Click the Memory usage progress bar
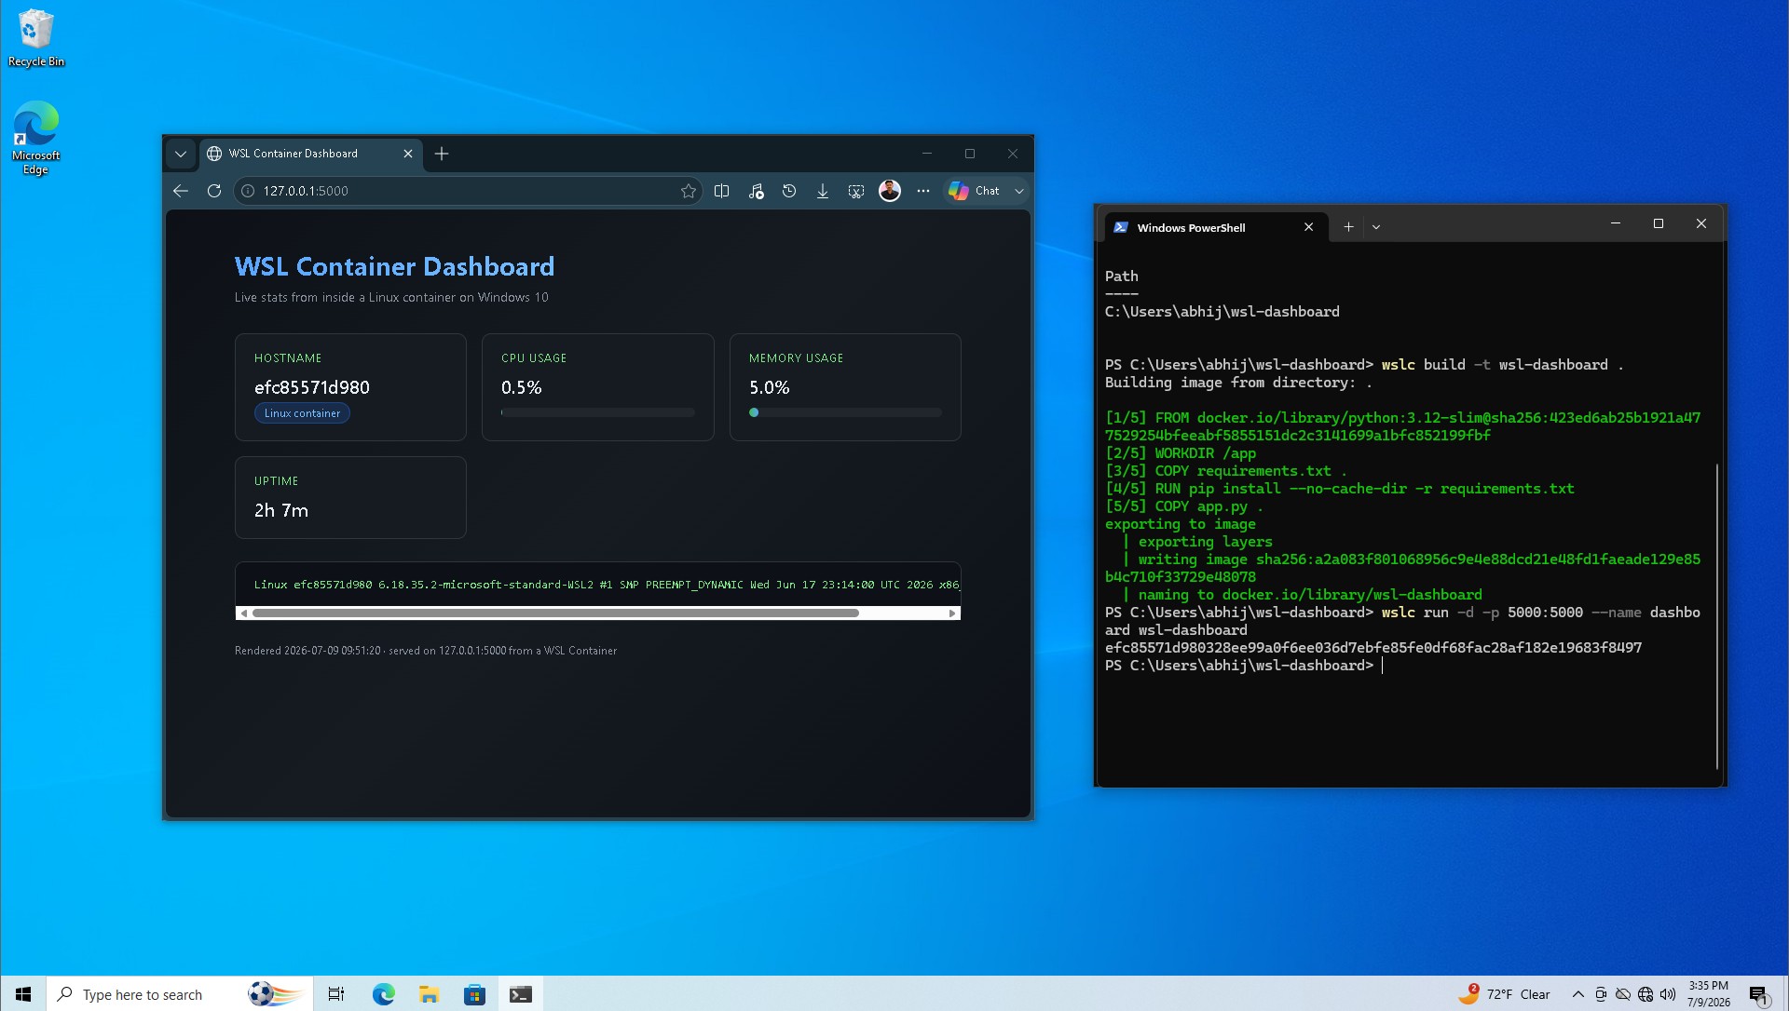The width and height of the screenshot is (1789, 1011). click(x=845, y=412)
